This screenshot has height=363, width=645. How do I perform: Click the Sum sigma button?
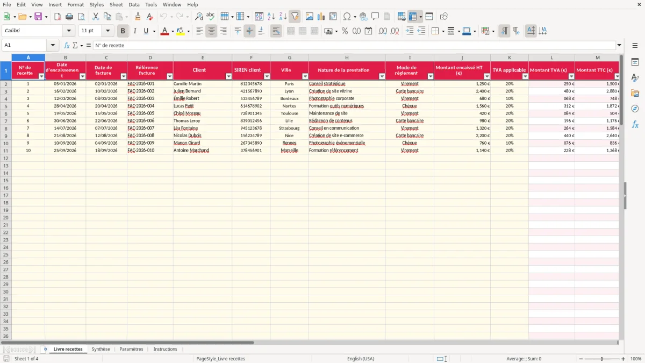[75, 45]
